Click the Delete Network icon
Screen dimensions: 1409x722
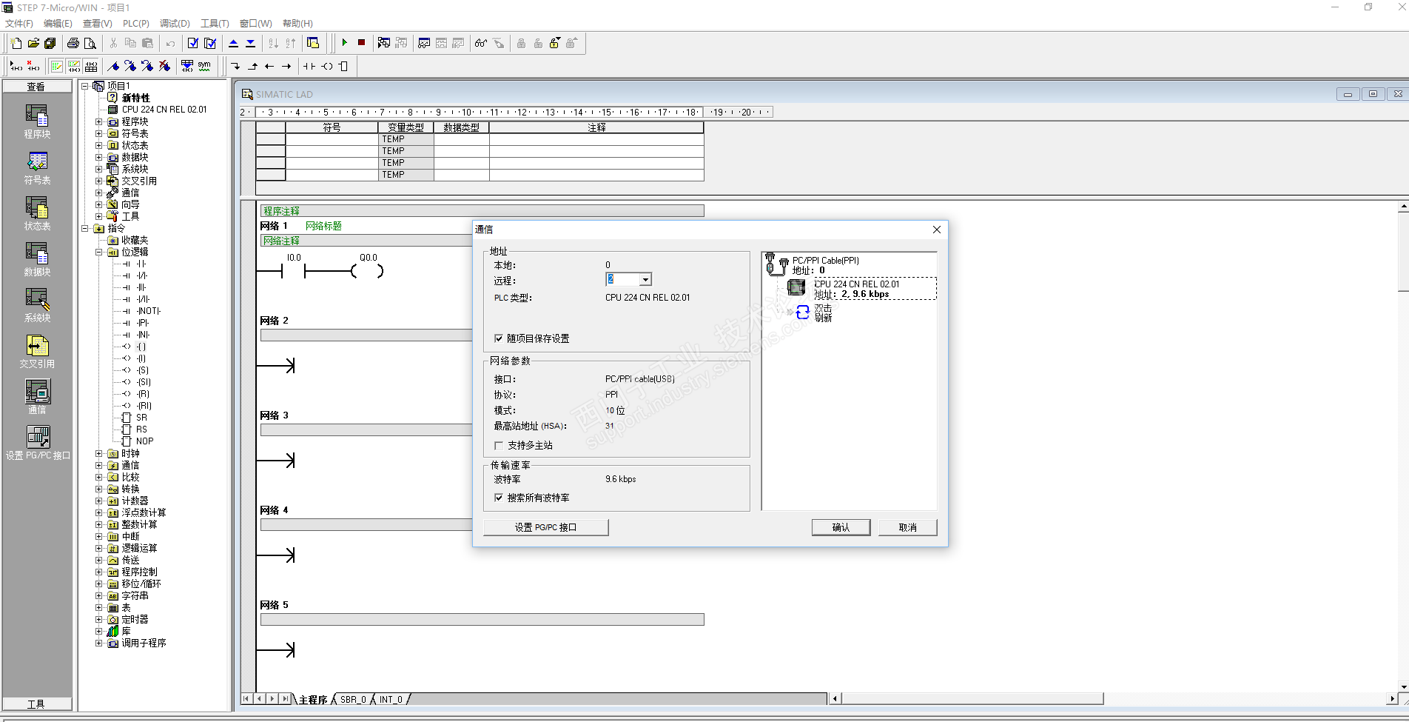point(33,66)
